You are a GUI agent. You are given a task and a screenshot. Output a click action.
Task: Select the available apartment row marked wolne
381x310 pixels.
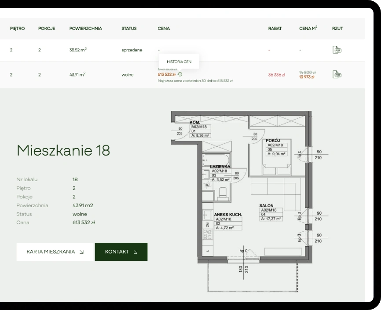coord(127,75)
